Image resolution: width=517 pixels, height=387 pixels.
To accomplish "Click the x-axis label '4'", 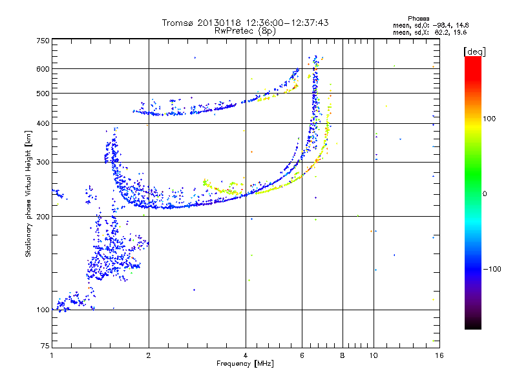I will pyautogui.click(x=246, y=355).
